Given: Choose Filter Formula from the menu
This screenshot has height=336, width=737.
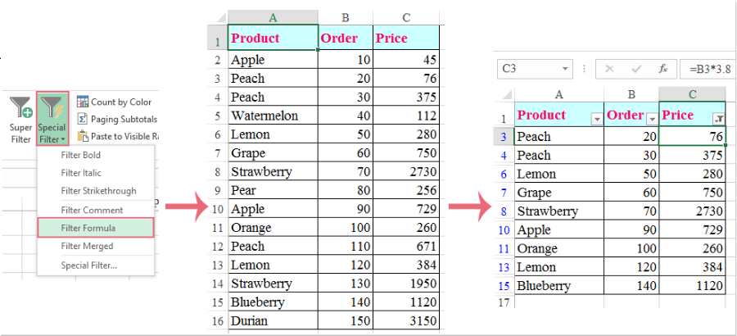Looking at the screenshot, I should click(x=96, y=228).
